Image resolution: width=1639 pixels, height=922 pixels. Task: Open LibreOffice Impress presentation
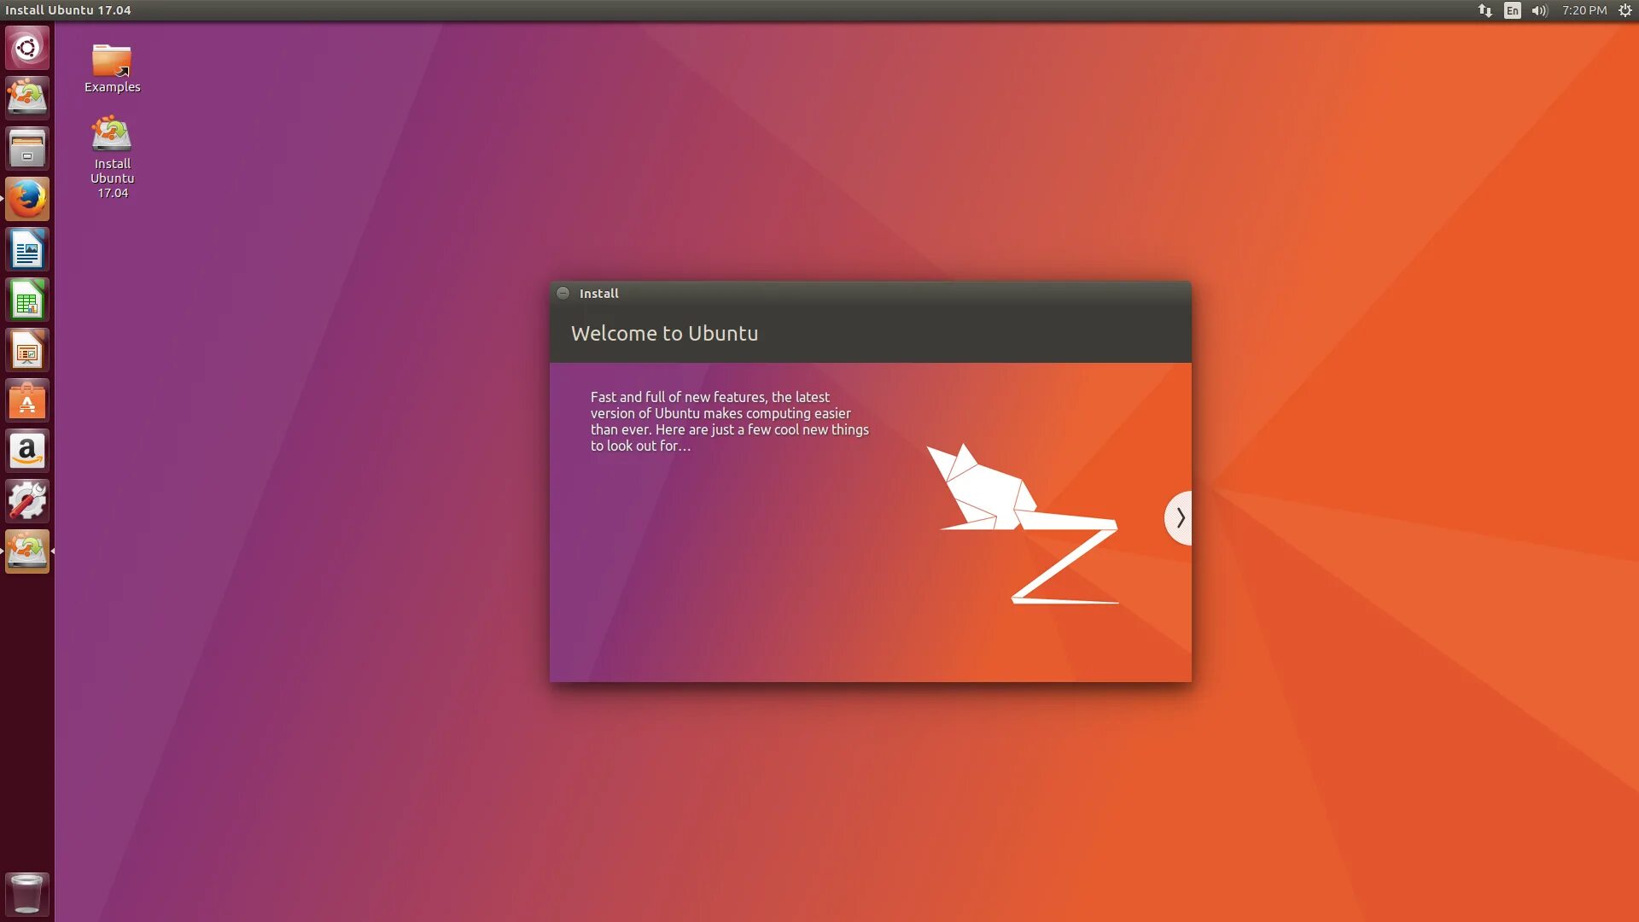(x=27, y=350)
